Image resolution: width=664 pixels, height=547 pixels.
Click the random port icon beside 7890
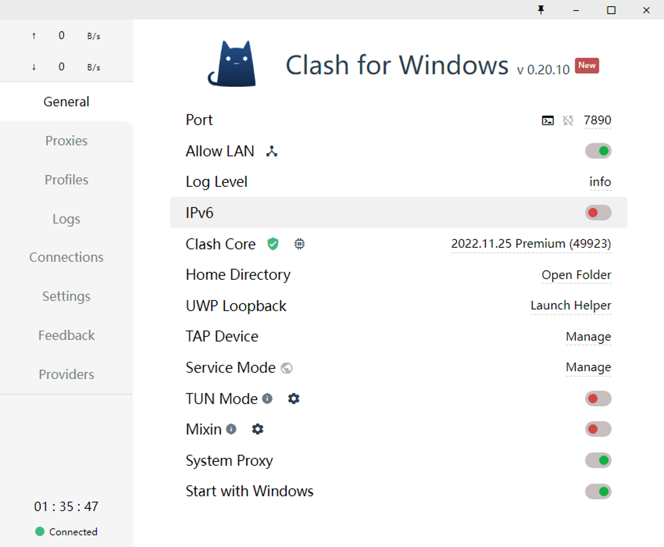click(568, 120)
